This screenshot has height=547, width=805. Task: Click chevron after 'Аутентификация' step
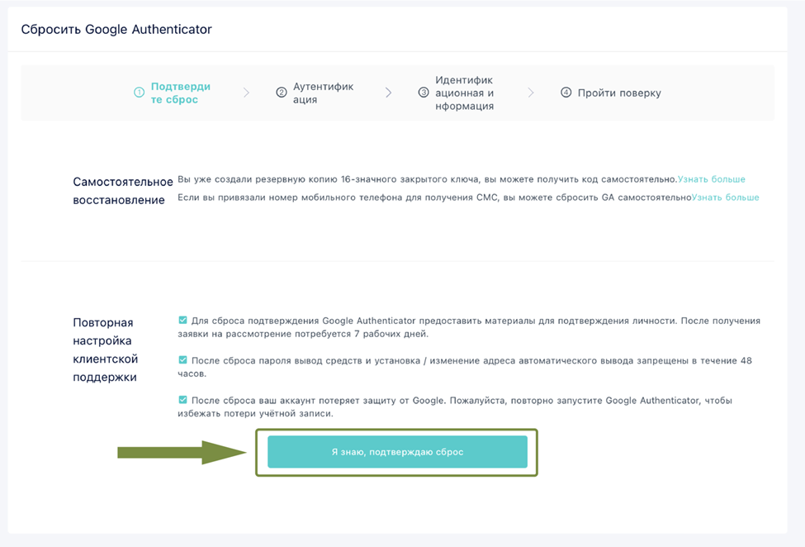[x=389, y=93]
